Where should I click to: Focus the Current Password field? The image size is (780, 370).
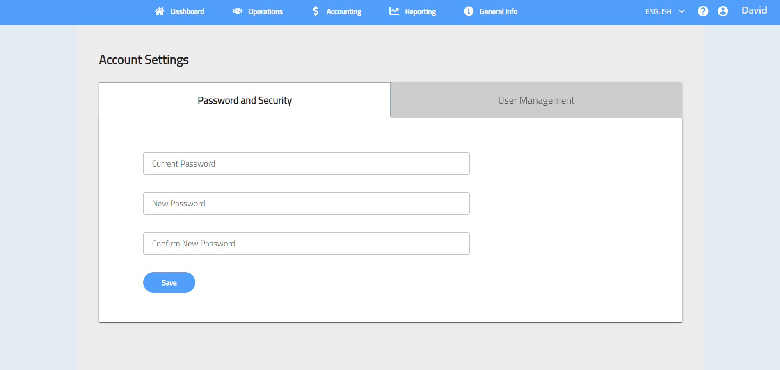coord(306,164)
